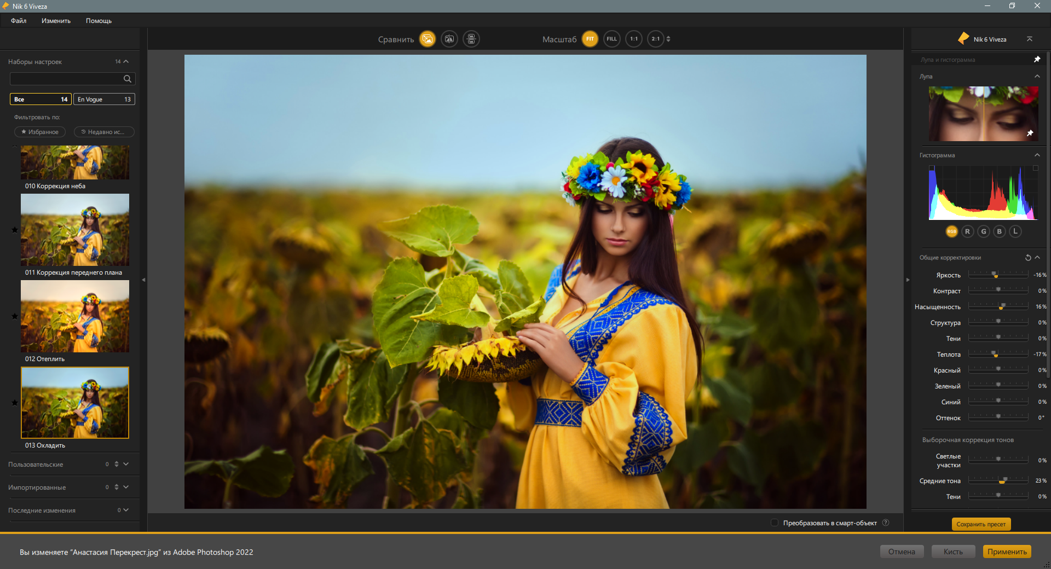Expand the Последние изменения section

126,510
